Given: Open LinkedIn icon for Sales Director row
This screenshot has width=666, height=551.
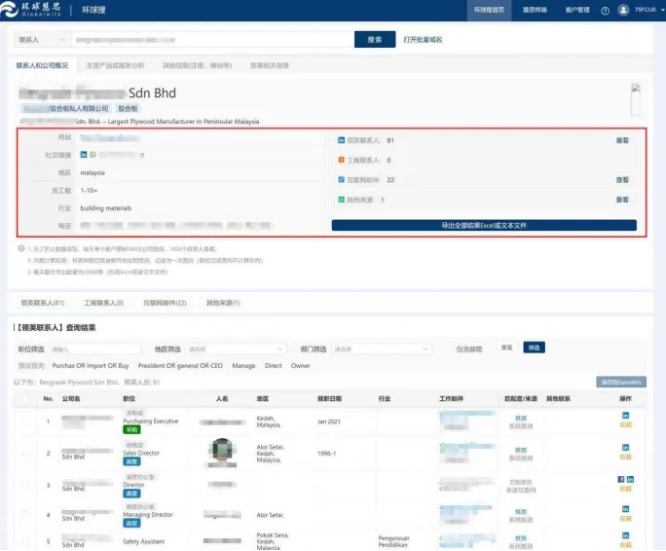Looking at the screenshot, I should (x=625, y=448).
